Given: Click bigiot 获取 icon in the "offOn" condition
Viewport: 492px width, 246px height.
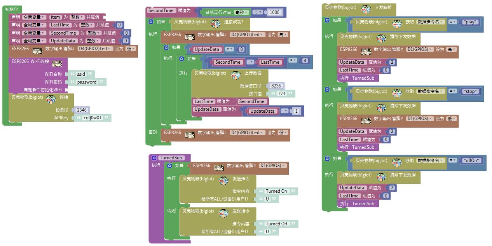Looking at the screenshot, I should click(x=397, y=162).
